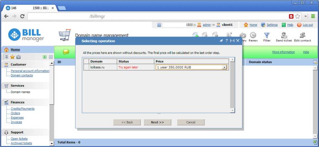Toggle the Support sidebar section
Screen dimensions: 319x147
(26, 132)
